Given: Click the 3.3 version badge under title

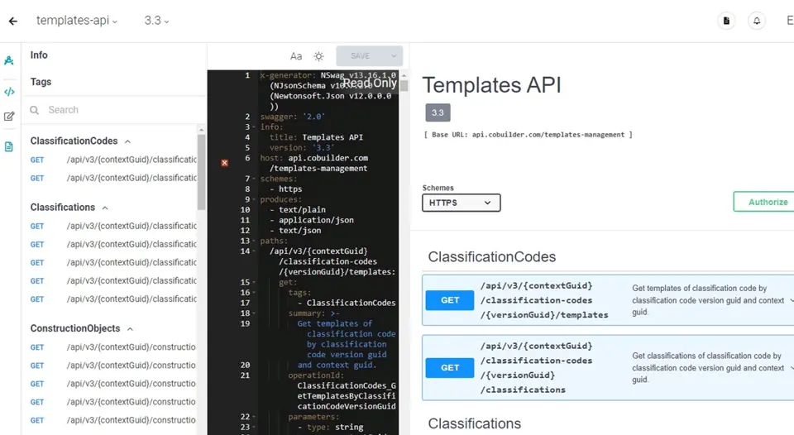Looking at the screenshot, I should coord(438,112).
